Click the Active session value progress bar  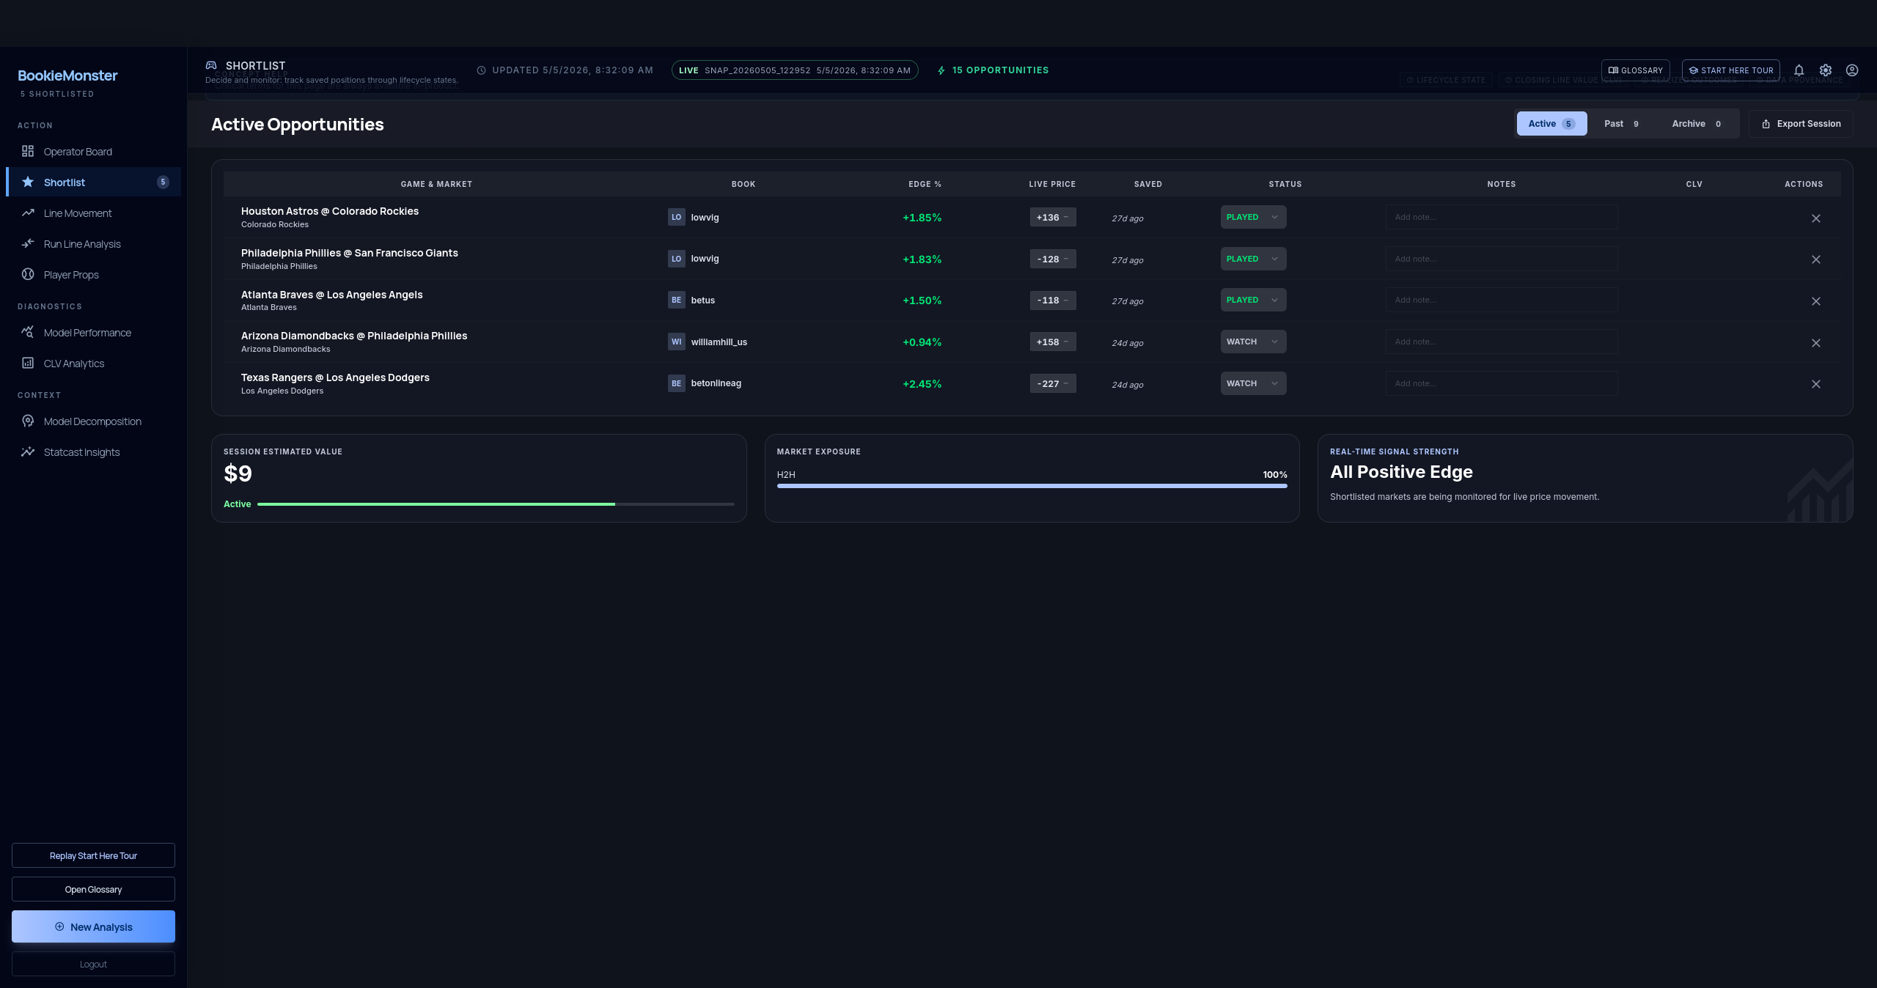click(x=496, y=504)
